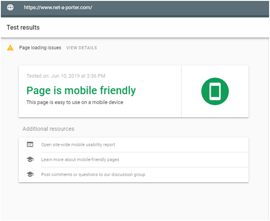Click graduation cap icon beside Learn more
Image resolution: width=270 pixels, height=221 pixels.
(x=30, y=159)
